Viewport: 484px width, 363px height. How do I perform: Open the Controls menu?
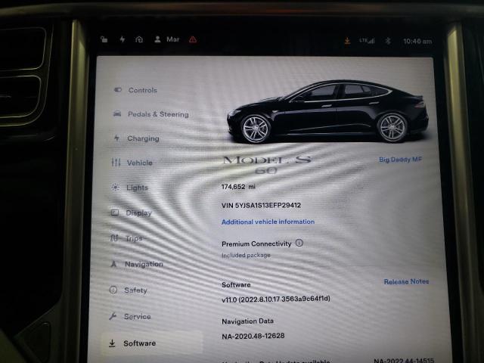[136, 90]
